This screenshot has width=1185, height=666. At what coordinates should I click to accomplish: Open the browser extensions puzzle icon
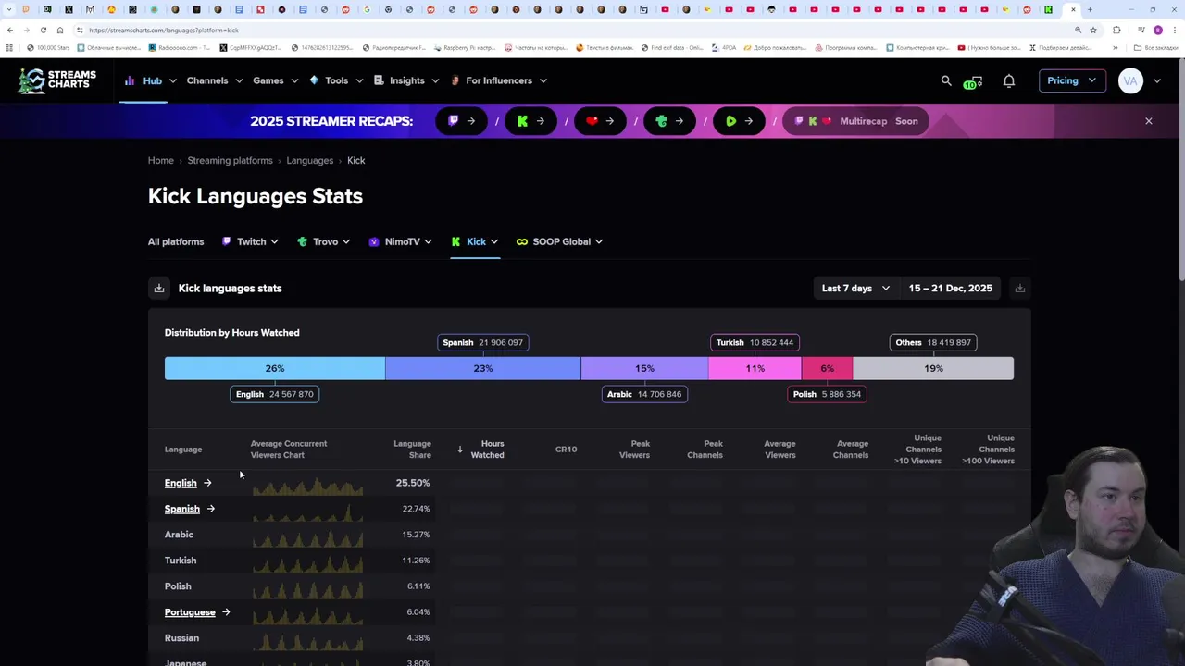1117,31
